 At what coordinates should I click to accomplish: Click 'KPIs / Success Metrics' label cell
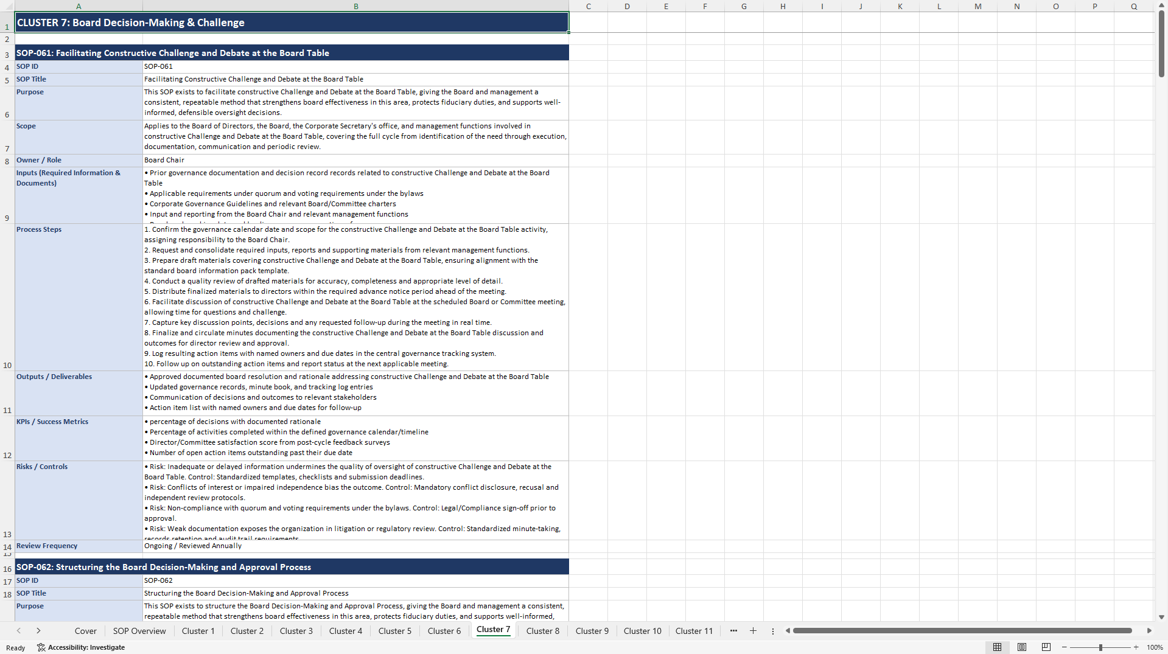point(79,439)
